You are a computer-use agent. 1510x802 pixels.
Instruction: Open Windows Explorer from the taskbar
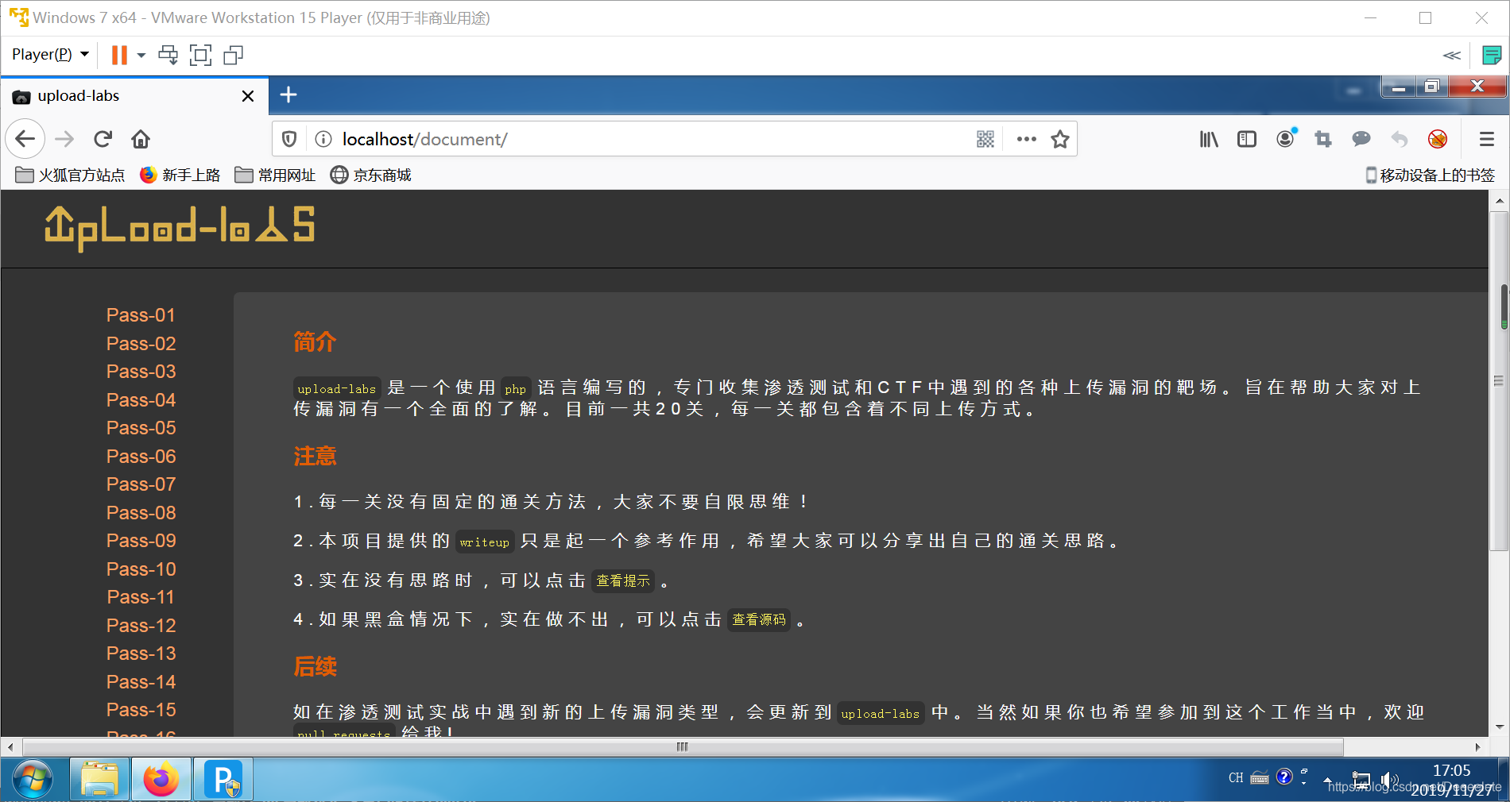pos(99,779)
